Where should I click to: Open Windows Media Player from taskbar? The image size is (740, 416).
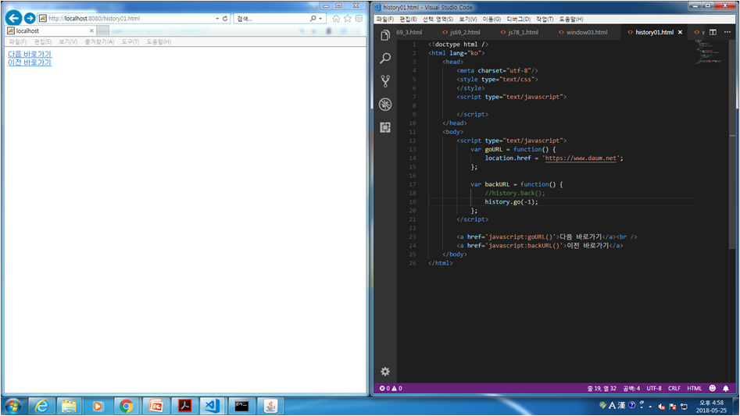click(98, 406)
